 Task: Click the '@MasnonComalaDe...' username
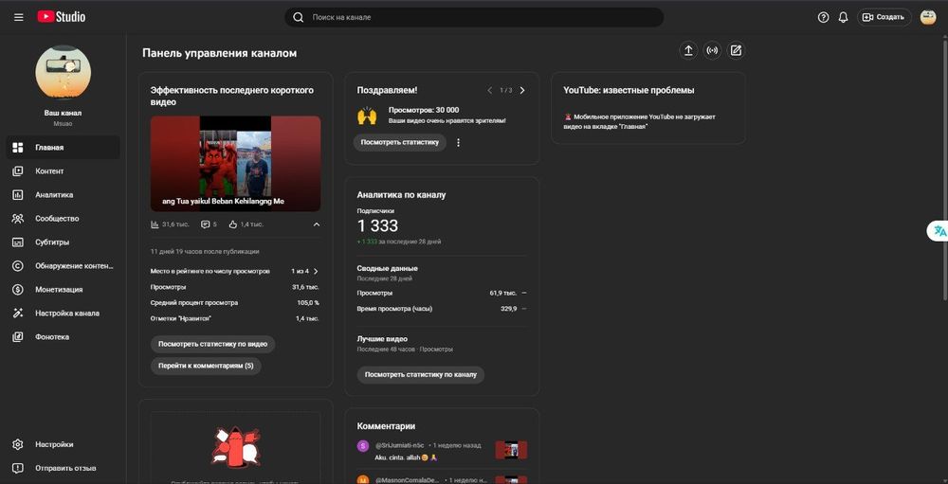(x=407, y=480)
